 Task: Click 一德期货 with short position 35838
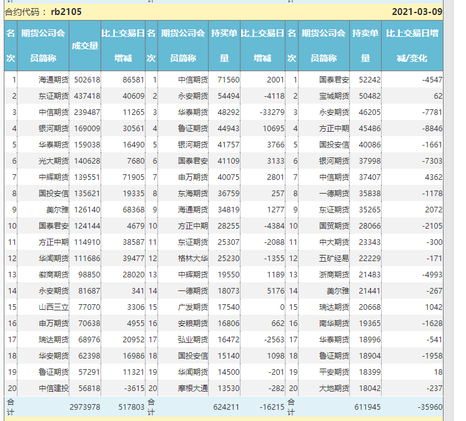click(x=334, y=194)
